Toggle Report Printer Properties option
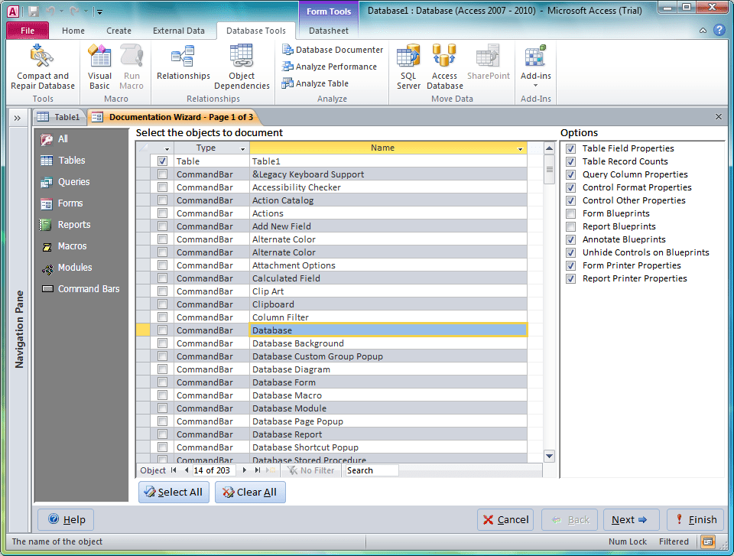The height and width of the screenshot is (556, 734). pyautogui.click(x=570, y=278)
